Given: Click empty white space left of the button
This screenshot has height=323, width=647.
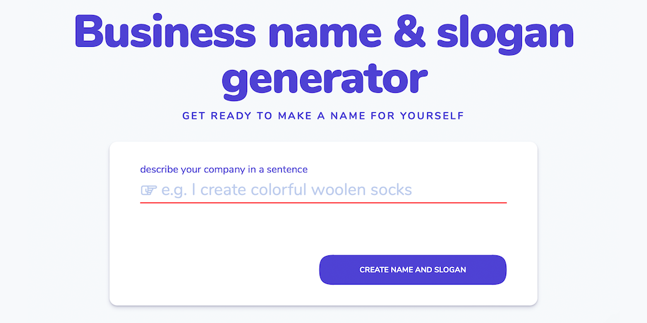Looking at the screenshot, I should [x=215, y=270].
